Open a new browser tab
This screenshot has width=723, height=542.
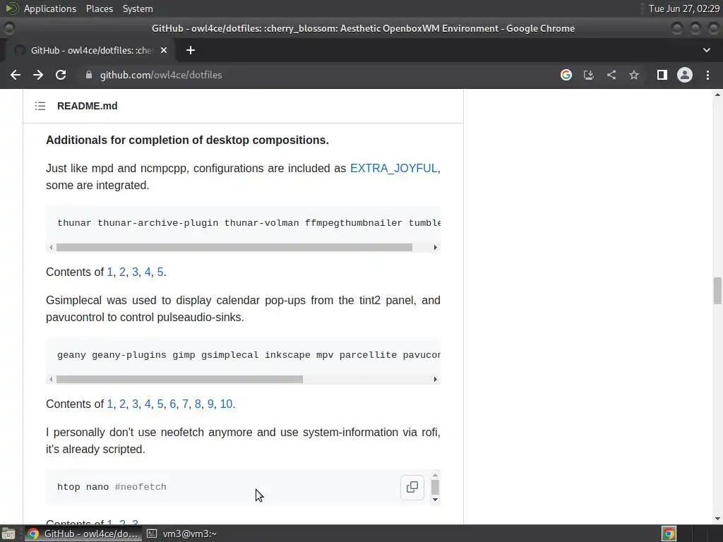(191, 50)
